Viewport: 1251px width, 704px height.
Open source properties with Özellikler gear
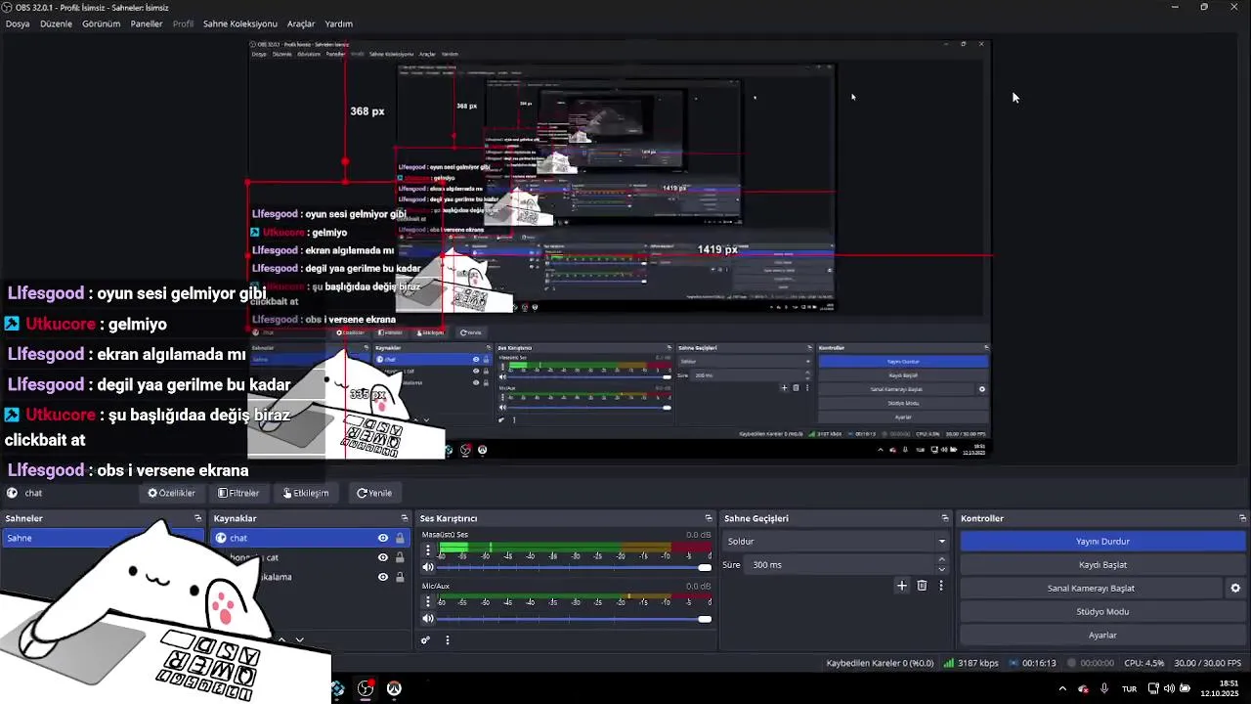coord(172,493)
